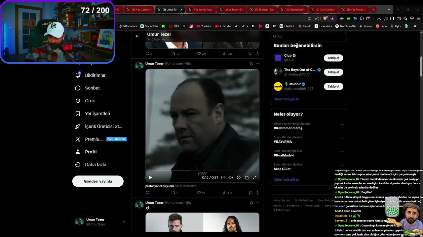
Task: Share the video post
Action: coord(257,193)
